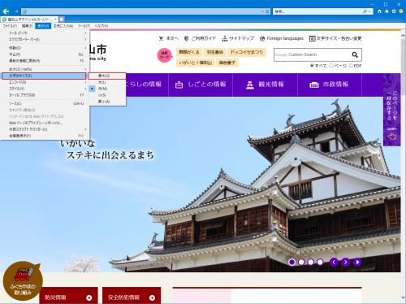Click the building icon beside 市政情報

pyautogui.click(x=314, y=85)
